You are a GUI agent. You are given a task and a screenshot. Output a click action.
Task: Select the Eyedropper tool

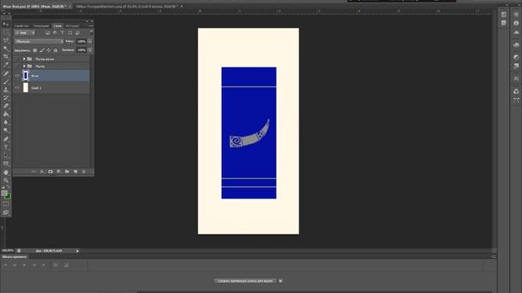(x=6, y=65)
